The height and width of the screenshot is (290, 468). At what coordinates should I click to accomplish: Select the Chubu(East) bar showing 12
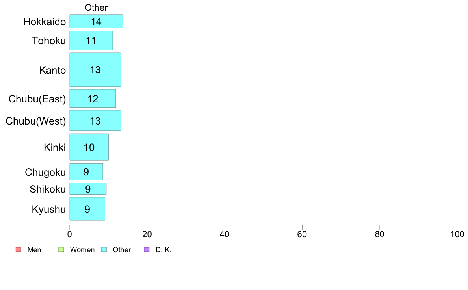(93, 99)
